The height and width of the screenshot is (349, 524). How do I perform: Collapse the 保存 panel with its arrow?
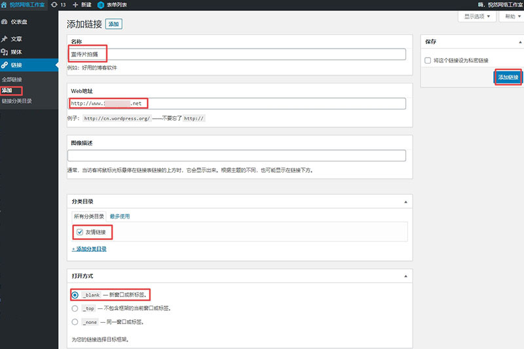[515, 41]
